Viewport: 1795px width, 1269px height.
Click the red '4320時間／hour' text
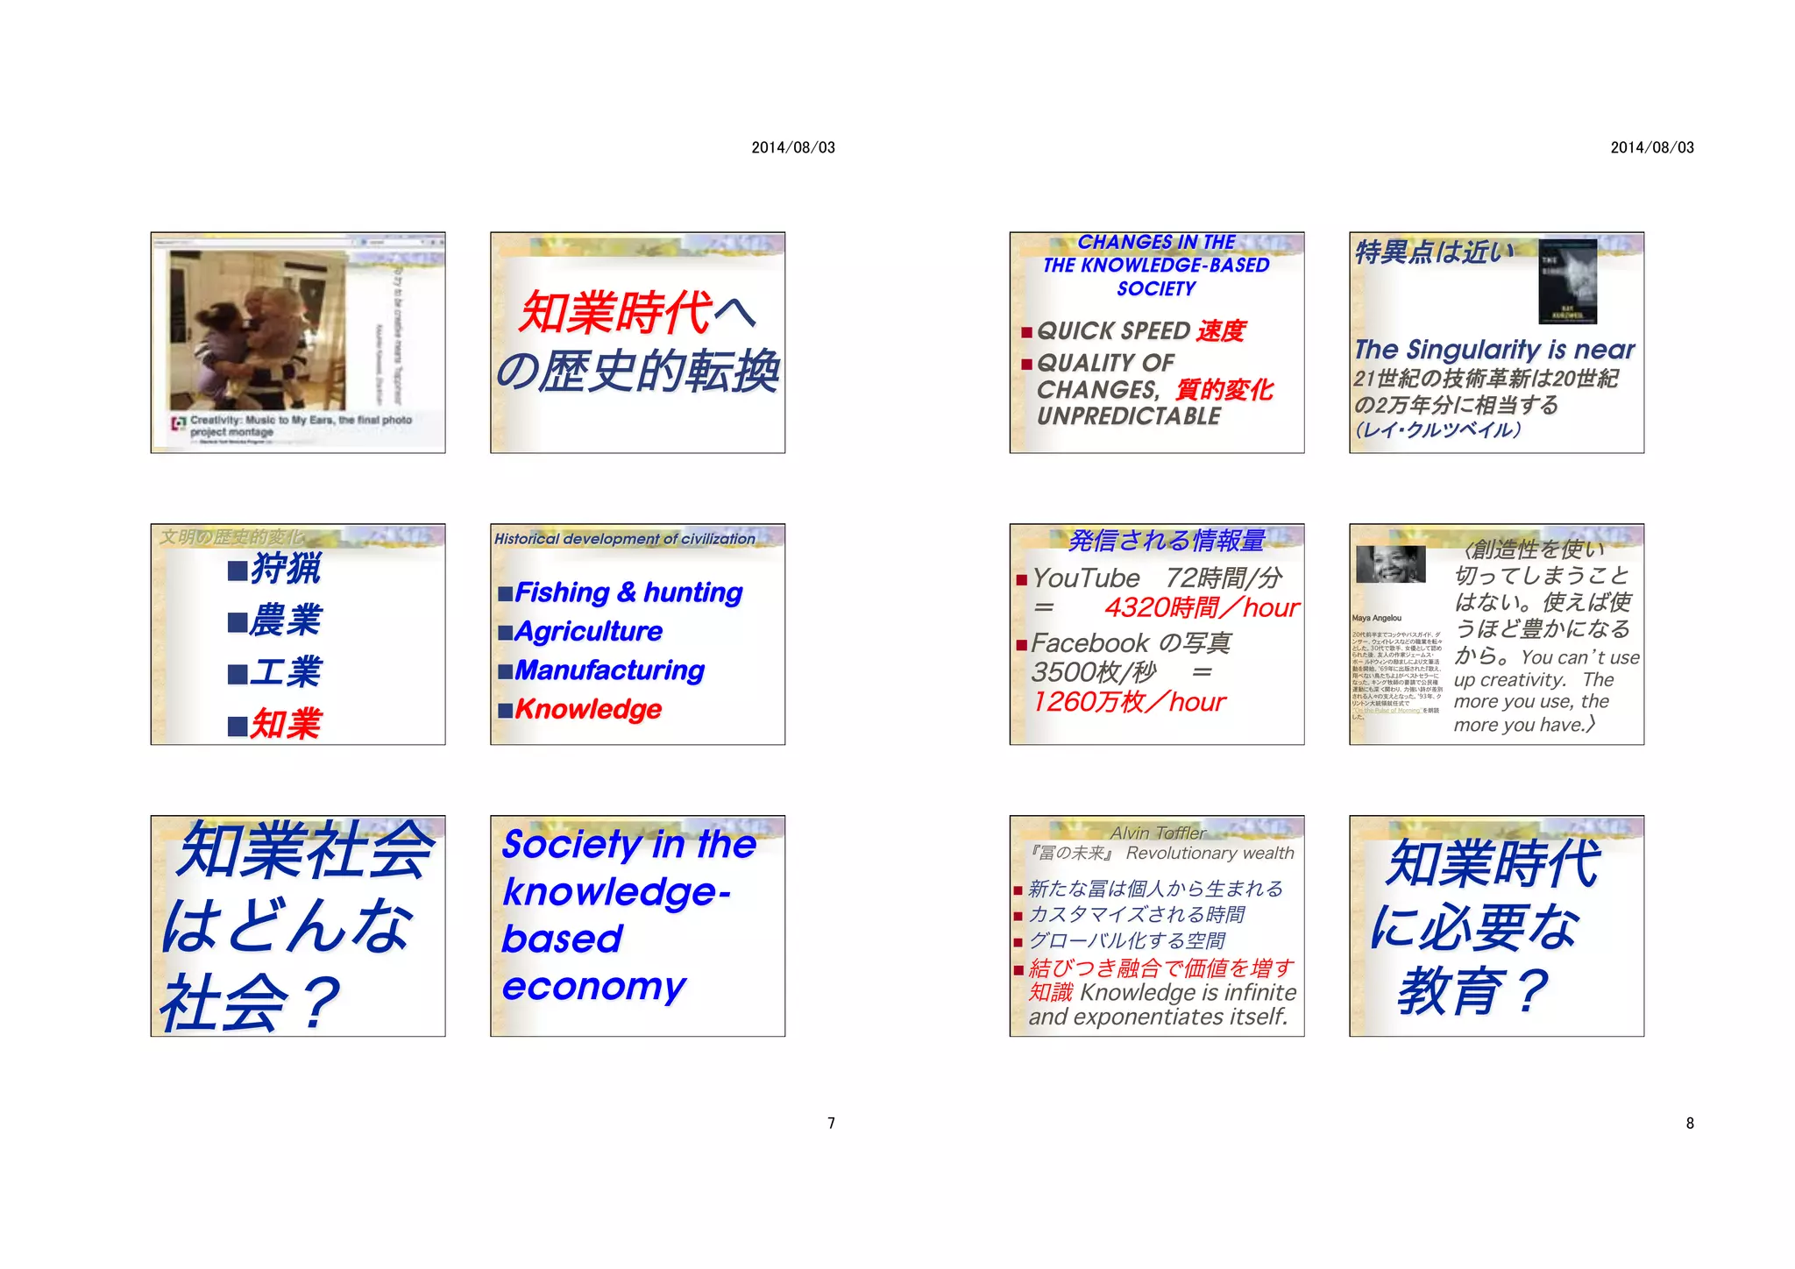point(1202,607)
